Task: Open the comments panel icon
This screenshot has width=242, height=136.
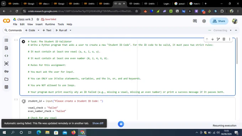Action: pyautogui.click(x=195, y=21)
